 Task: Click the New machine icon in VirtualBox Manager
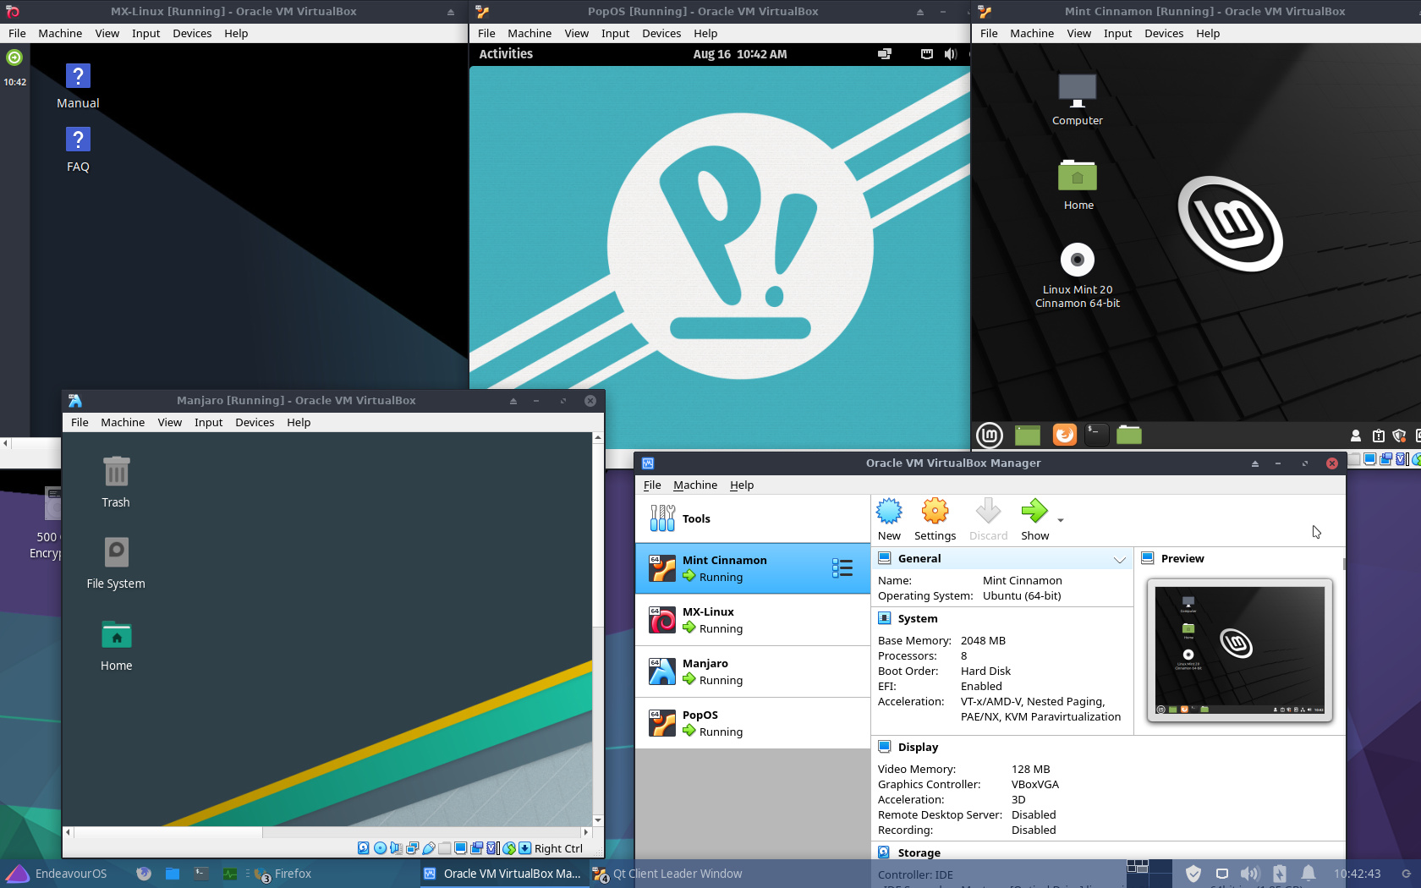(889, 519)
